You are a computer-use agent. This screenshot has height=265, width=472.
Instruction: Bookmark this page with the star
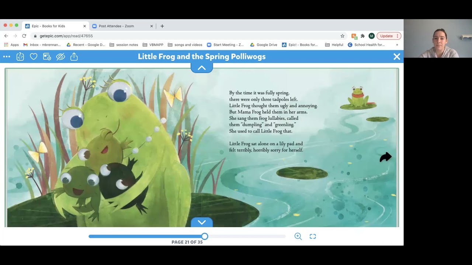342,36
